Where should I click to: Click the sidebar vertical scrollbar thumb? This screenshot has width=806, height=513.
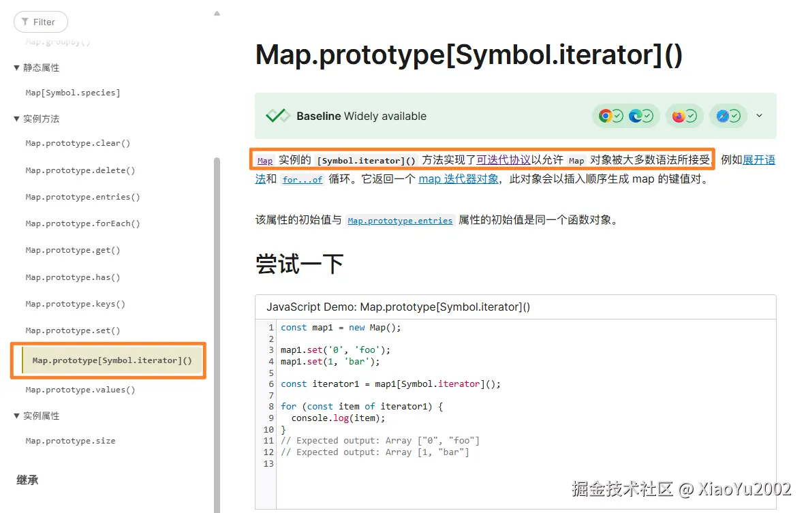(x=217, y=334)
